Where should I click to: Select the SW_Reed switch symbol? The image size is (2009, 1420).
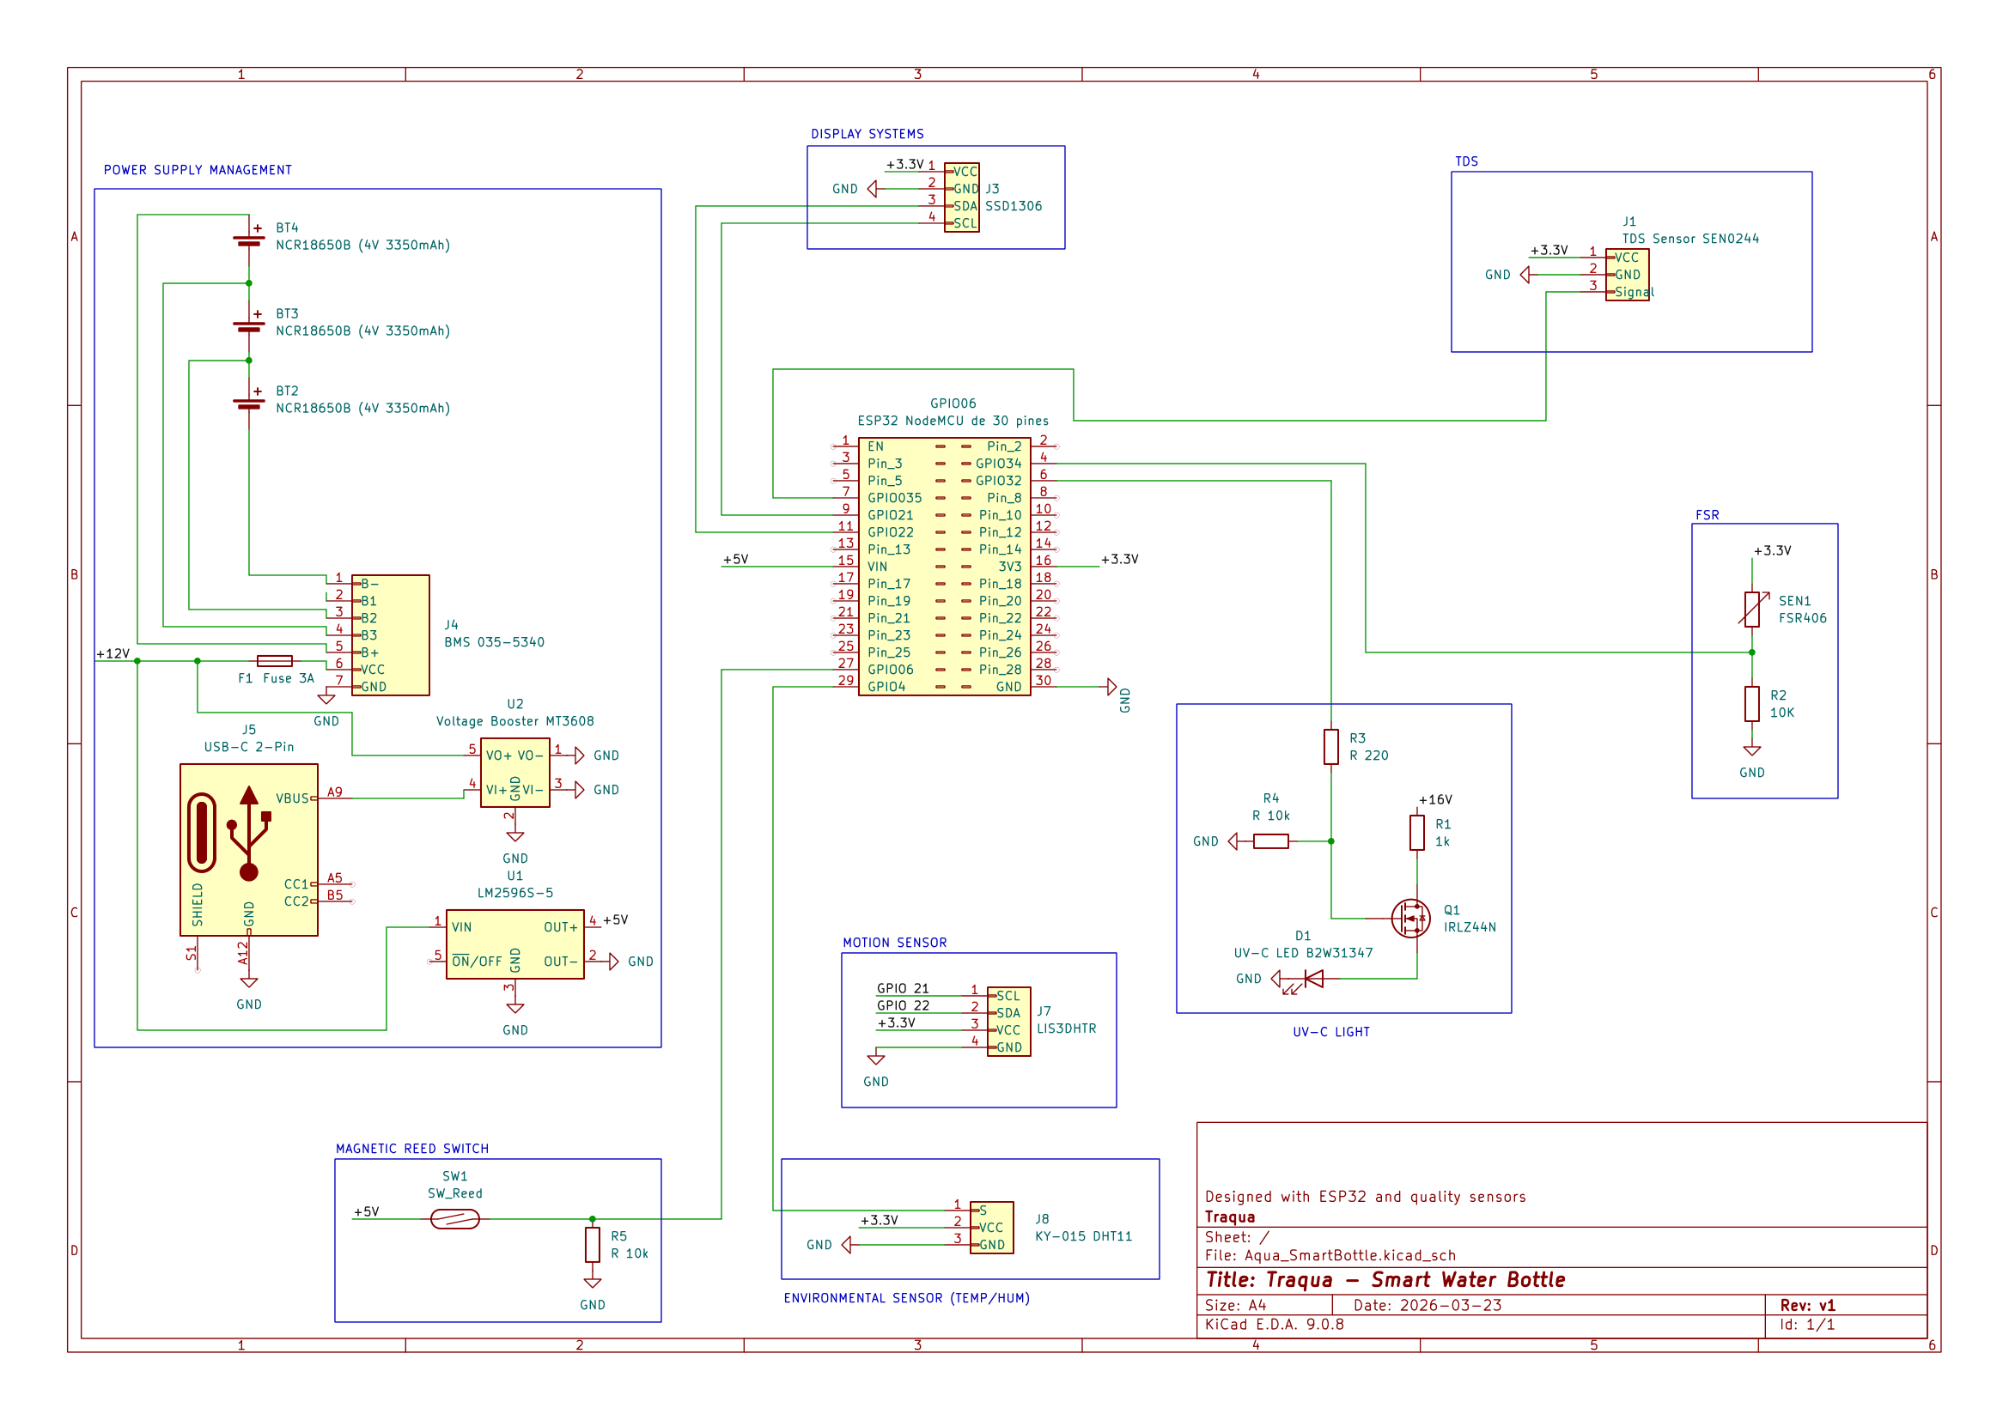pos(455,1218)
